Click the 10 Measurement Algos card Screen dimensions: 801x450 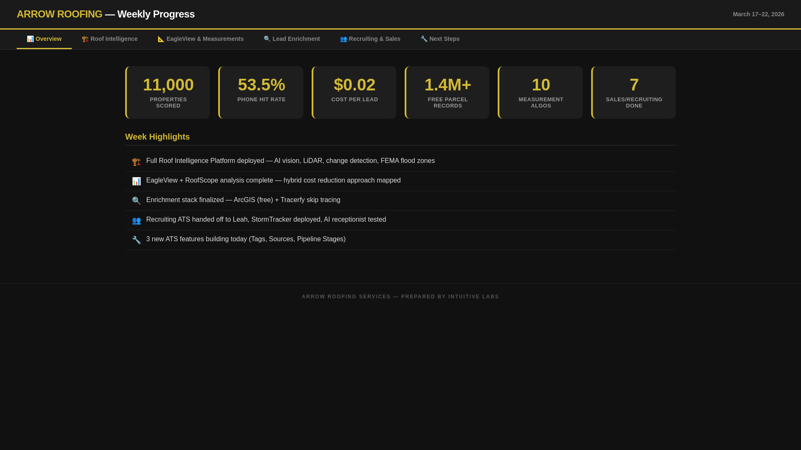[x=540, y=92]
